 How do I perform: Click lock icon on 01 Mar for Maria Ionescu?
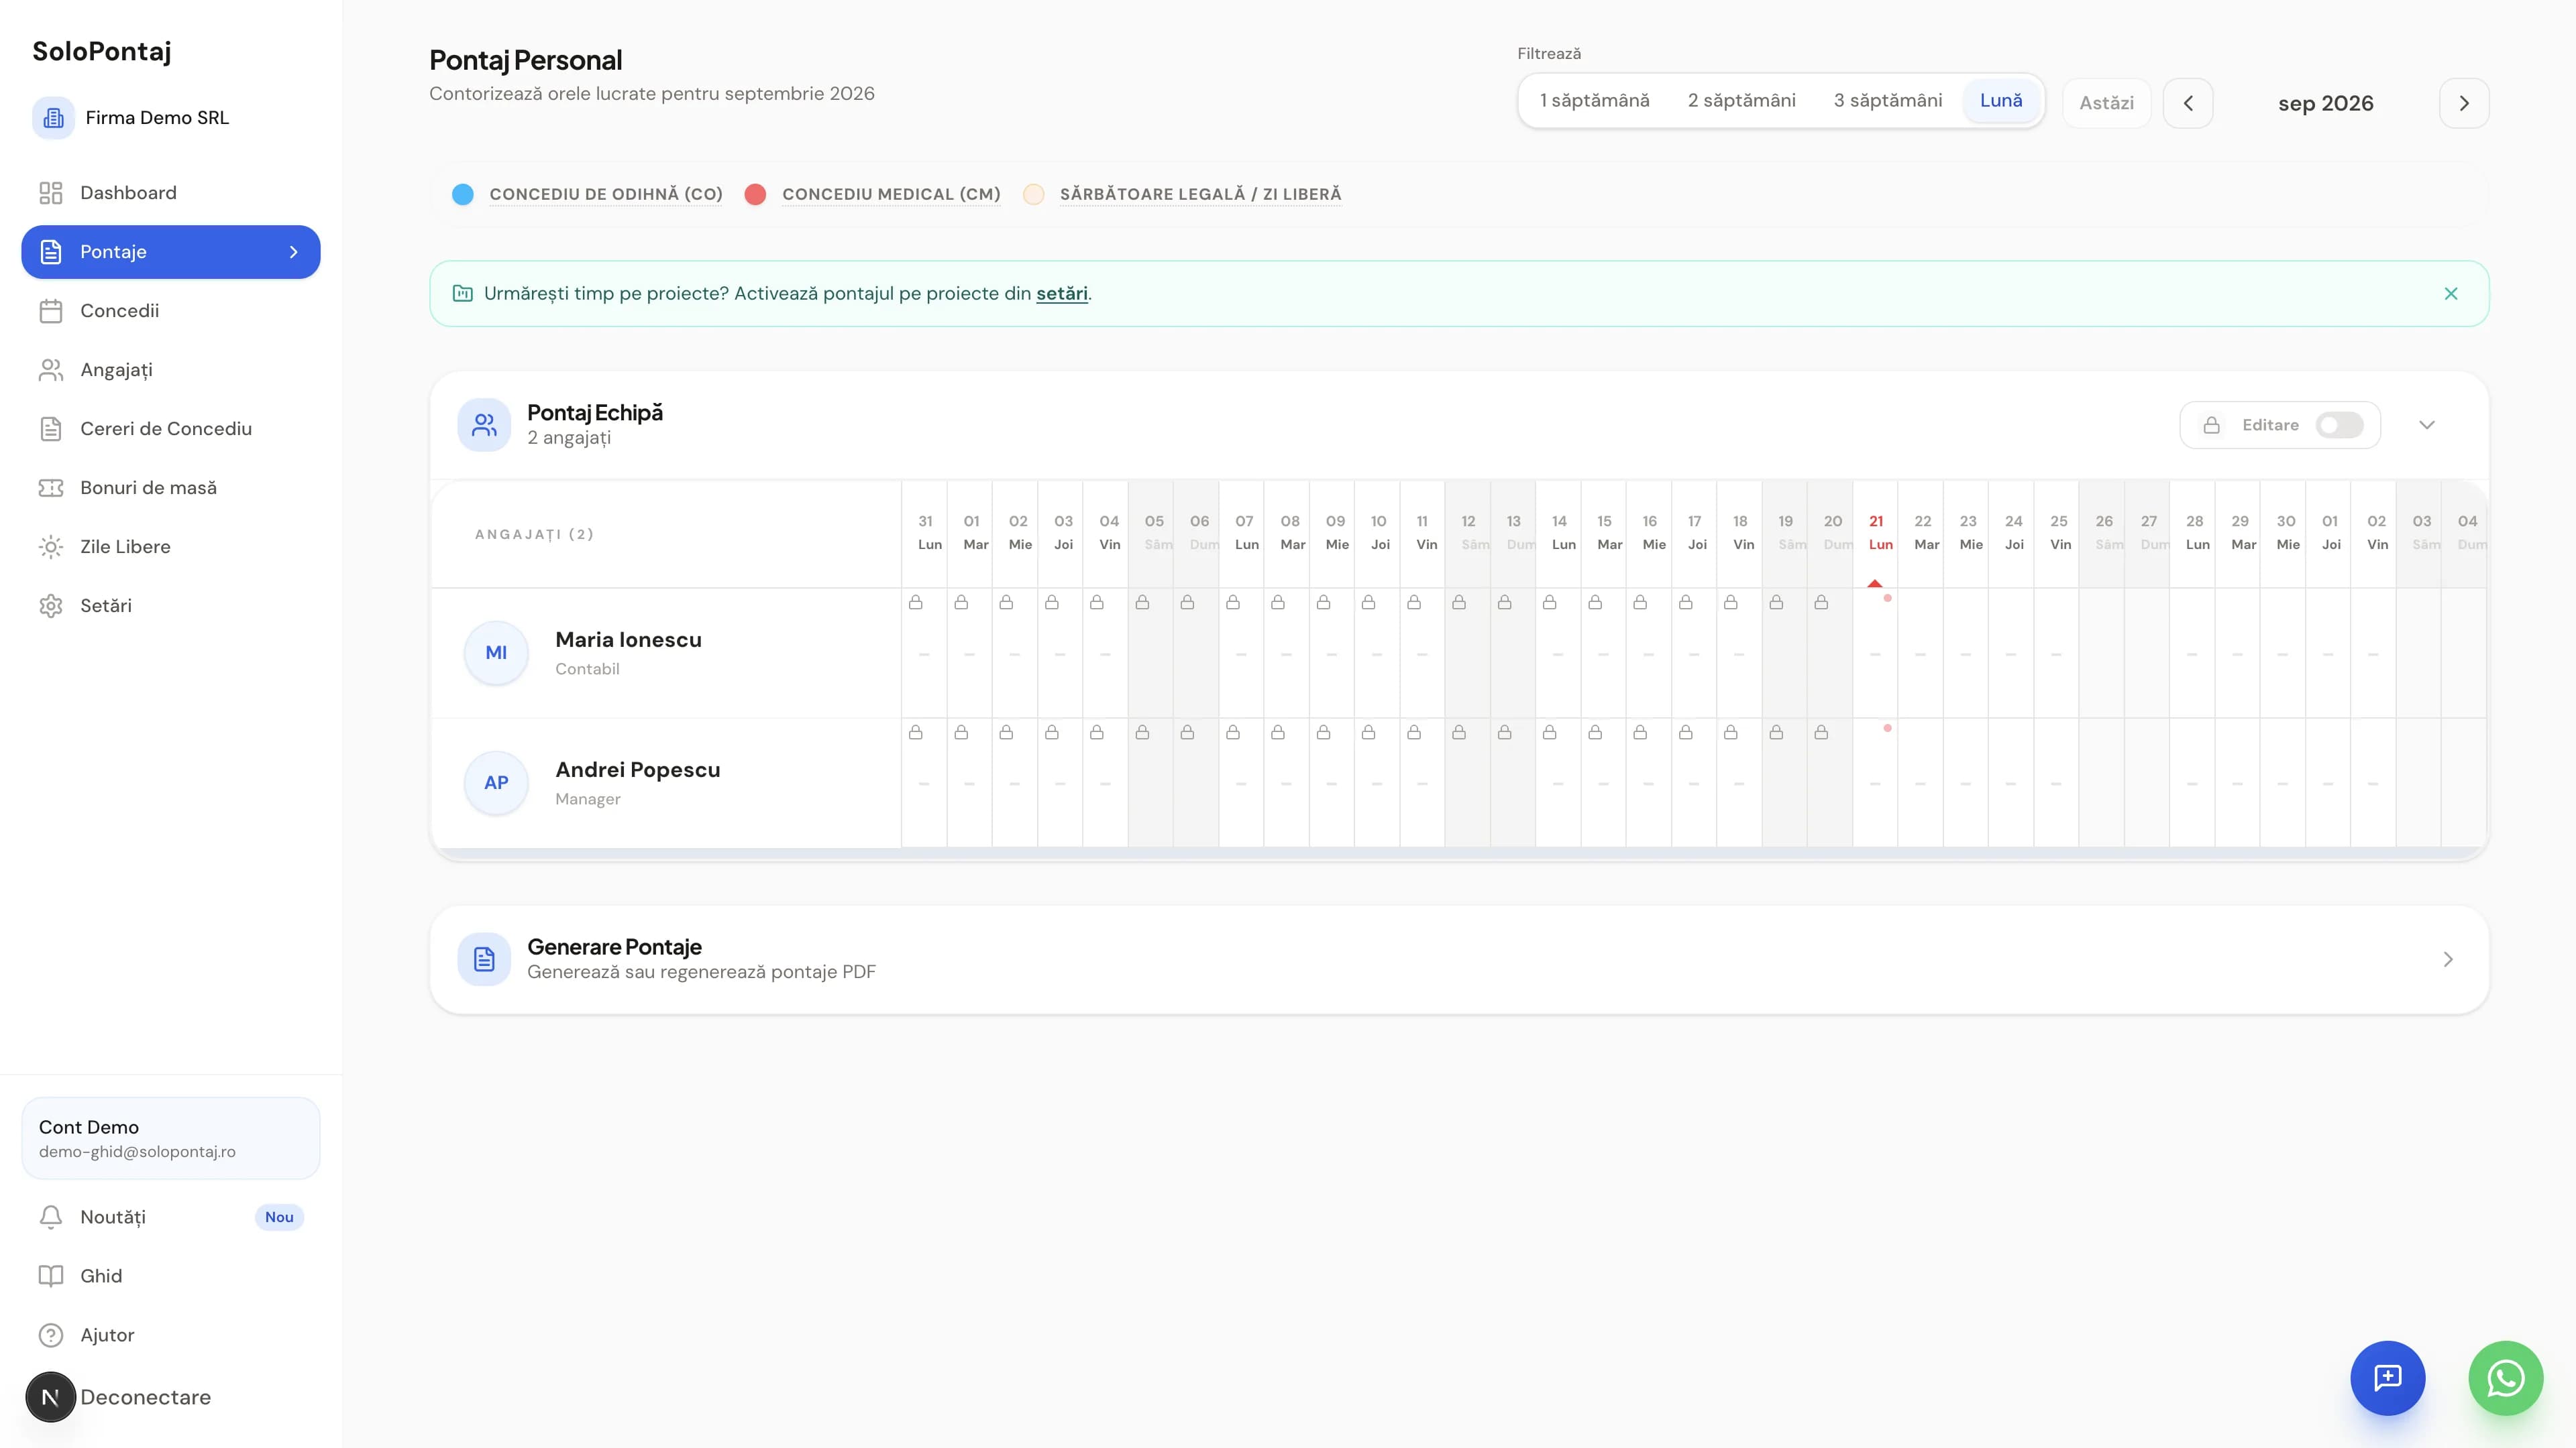tap(961, 603)
